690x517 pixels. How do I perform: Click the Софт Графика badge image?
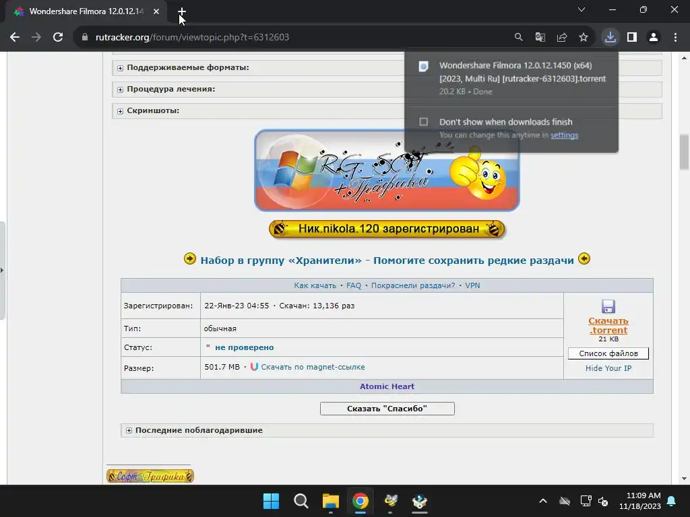click(x=150, y=476)
